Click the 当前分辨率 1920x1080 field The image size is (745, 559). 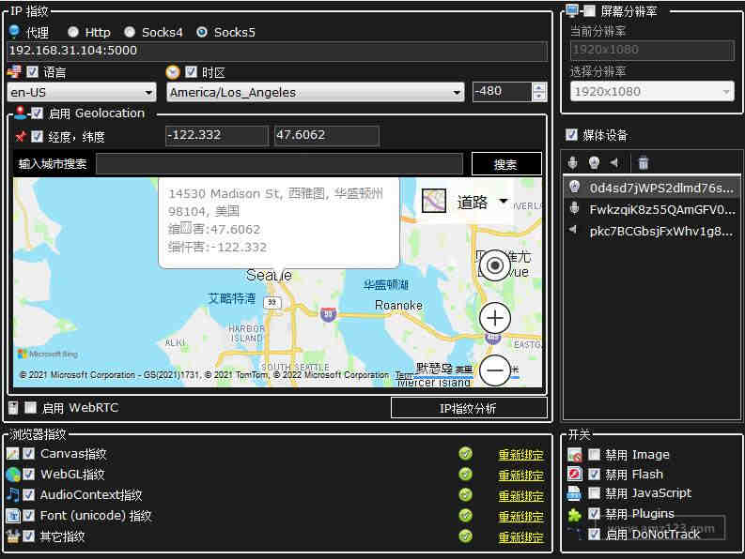pos(652,50)
